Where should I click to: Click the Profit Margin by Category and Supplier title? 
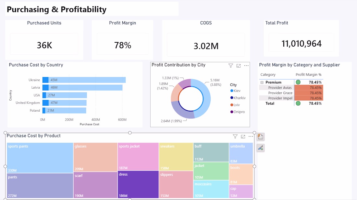pyautogui.click(x=300, y=65)
